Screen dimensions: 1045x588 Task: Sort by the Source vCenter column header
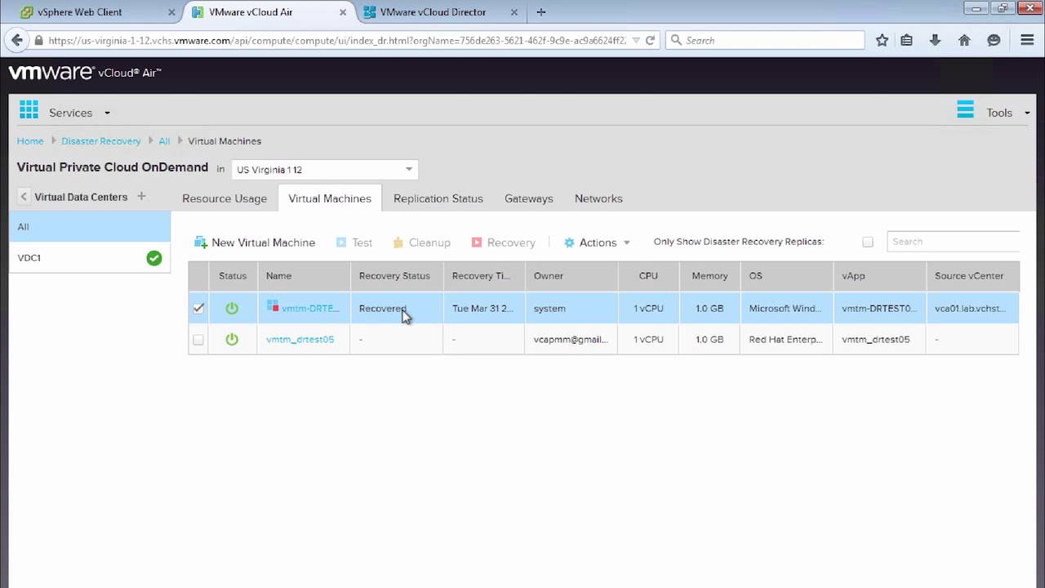point(972,276)
